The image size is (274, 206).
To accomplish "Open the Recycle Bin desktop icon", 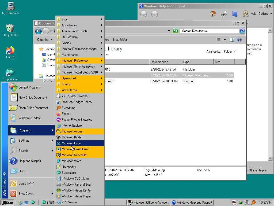I will pyautogui.click(x=10, y=30).
